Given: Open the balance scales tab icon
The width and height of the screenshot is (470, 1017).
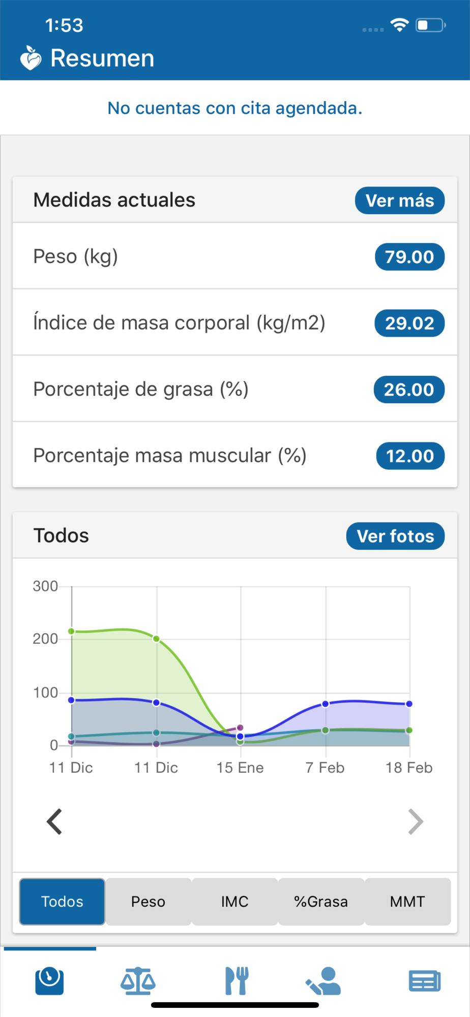Looking at the screenshot, I should [x=138, y=981].
